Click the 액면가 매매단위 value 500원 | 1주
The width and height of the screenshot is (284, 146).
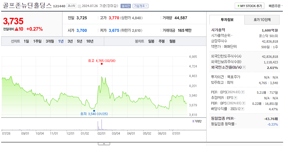[270, 47]
